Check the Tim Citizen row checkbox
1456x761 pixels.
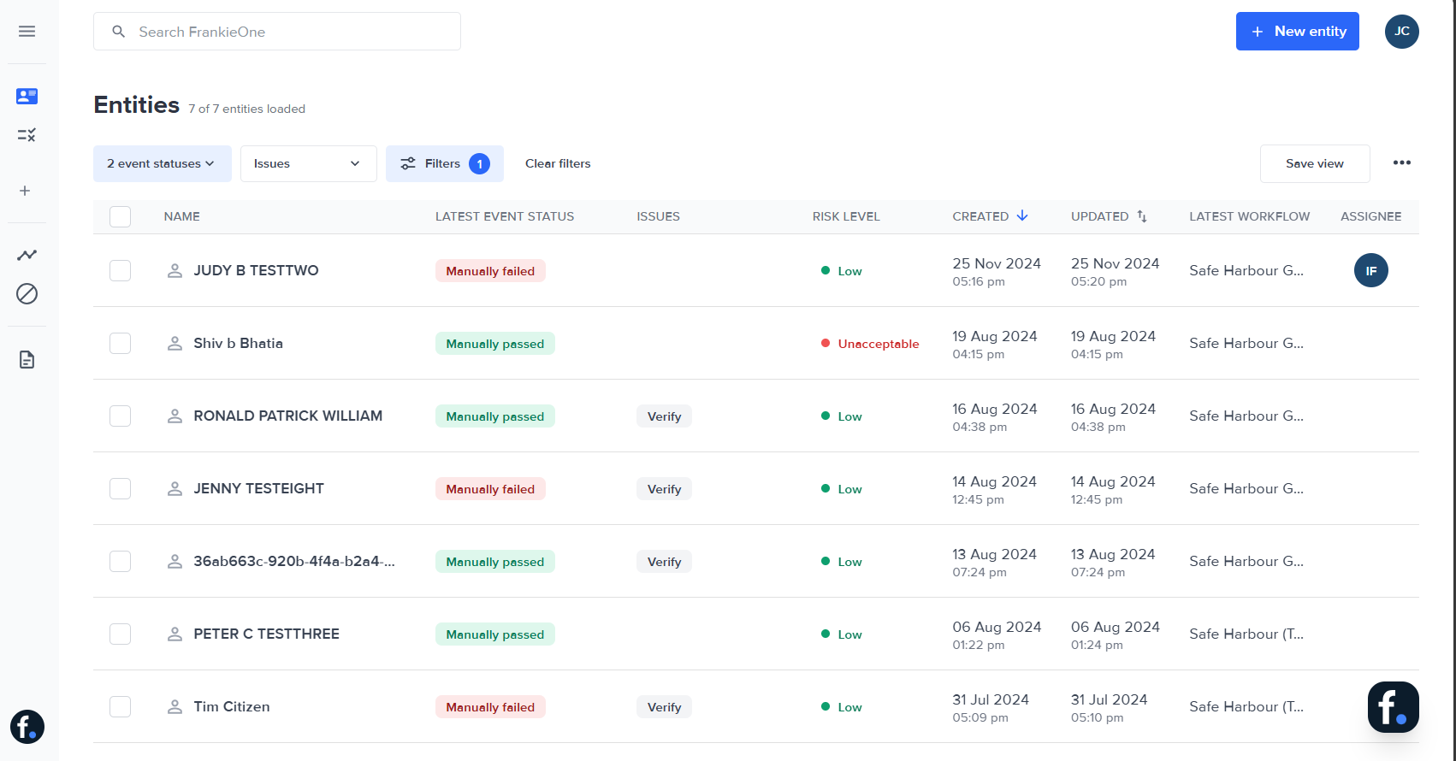[121, 707]
